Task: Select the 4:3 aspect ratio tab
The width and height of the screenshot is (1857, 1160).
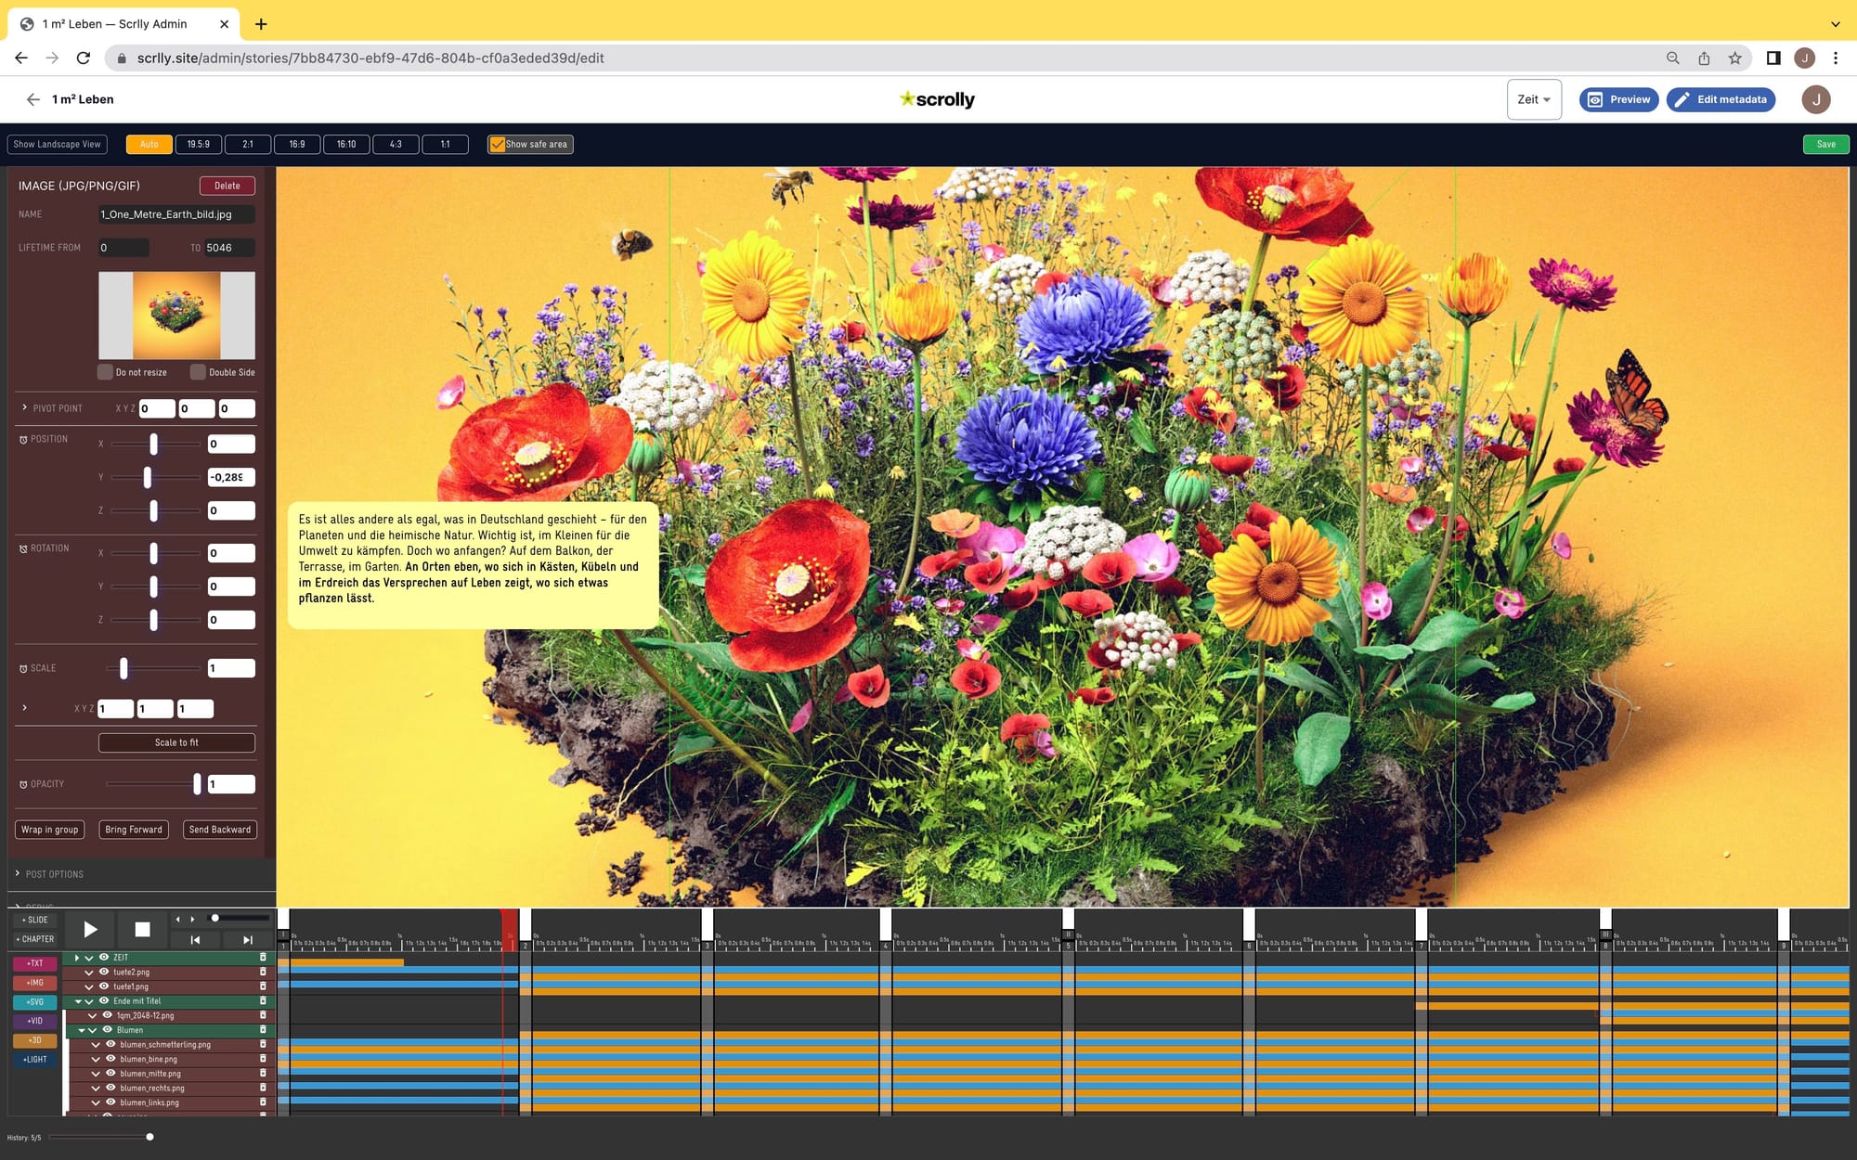Action: 396,145
